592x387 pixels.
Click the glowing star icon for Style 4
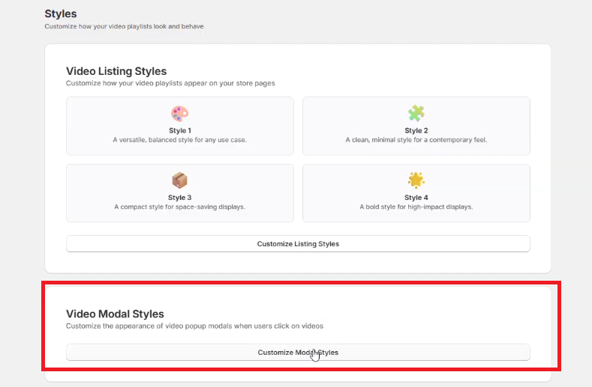pyautogui.click(x=416, y=180)
